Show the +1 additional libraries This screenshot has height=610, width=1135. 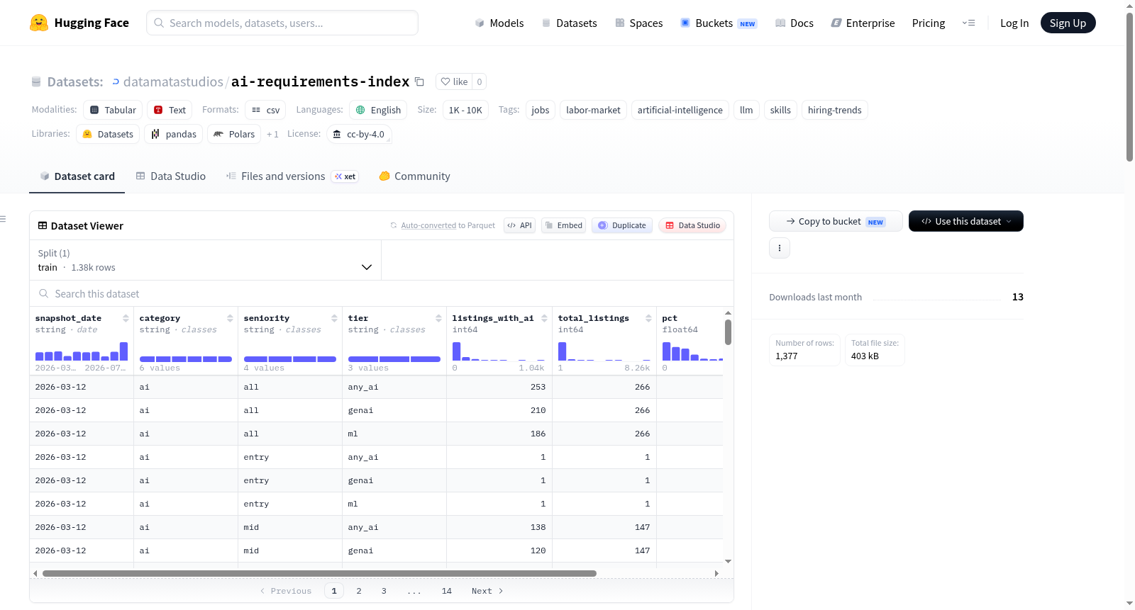(x=272, y=135)
